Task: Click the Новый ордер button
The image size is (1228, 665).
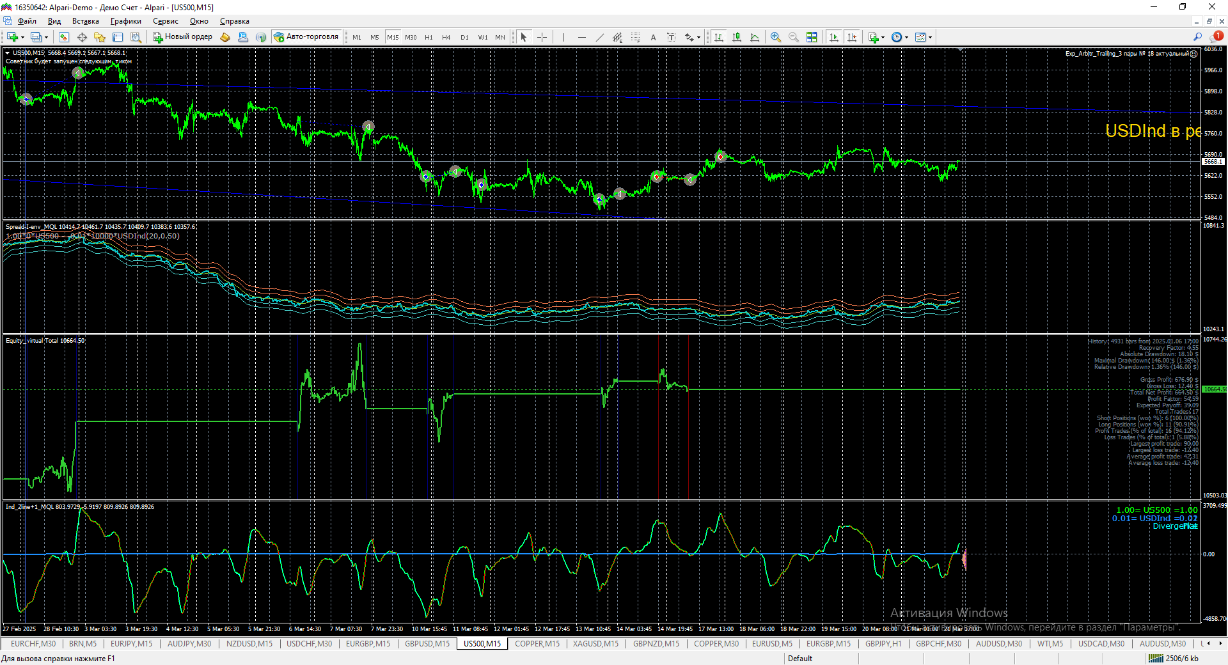Action: pyautogui.click(x=182, y=37)
